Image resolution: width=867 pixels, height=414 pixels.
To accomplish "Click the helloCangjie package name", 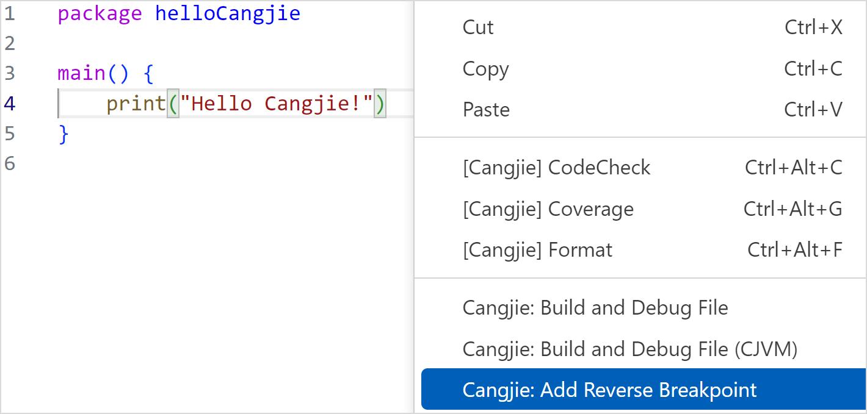I will [228, 13].
